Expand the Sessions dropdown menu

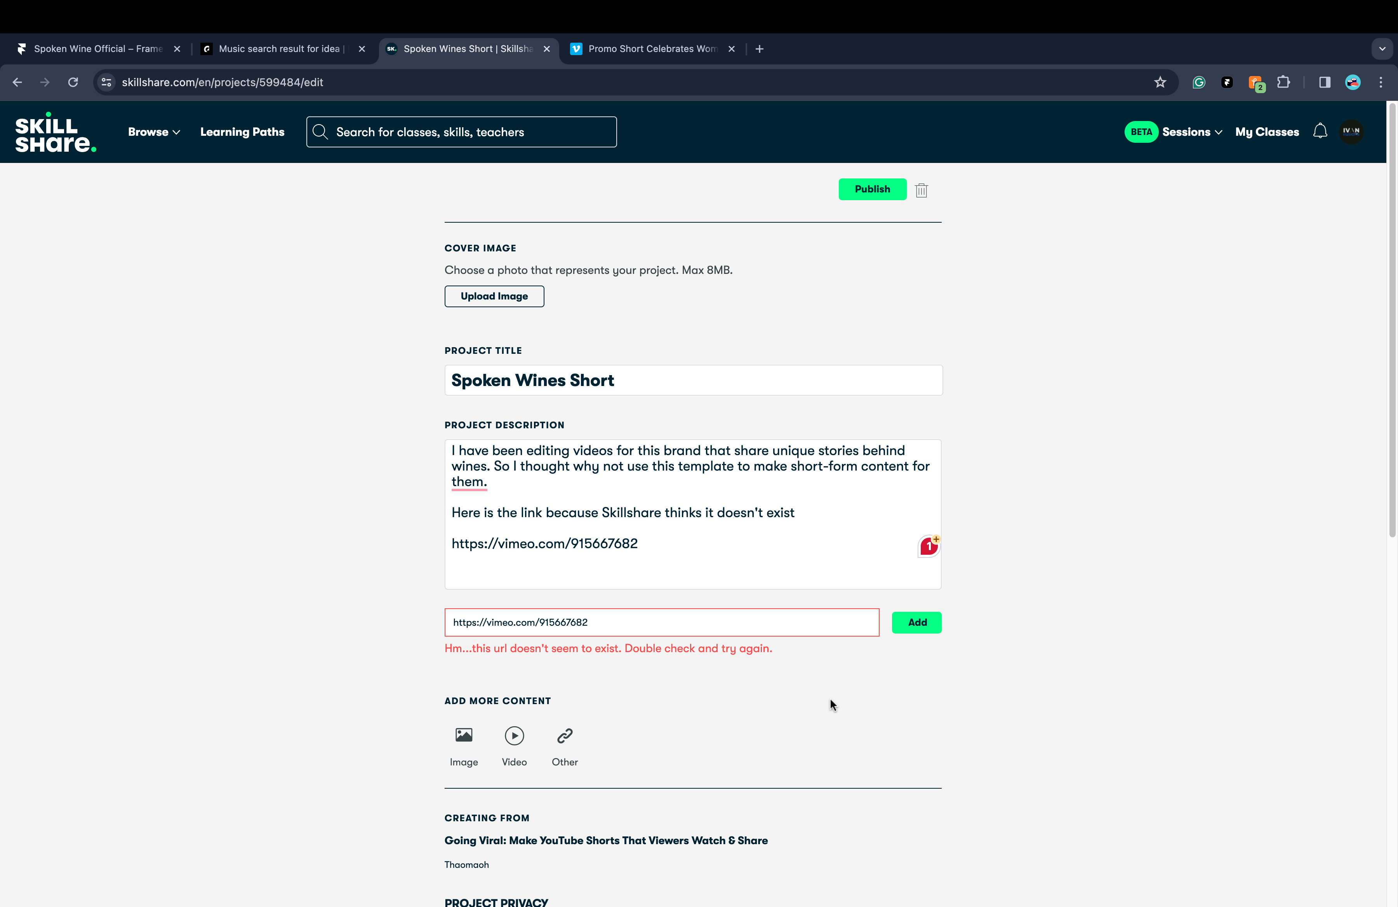pos(1192,132)
